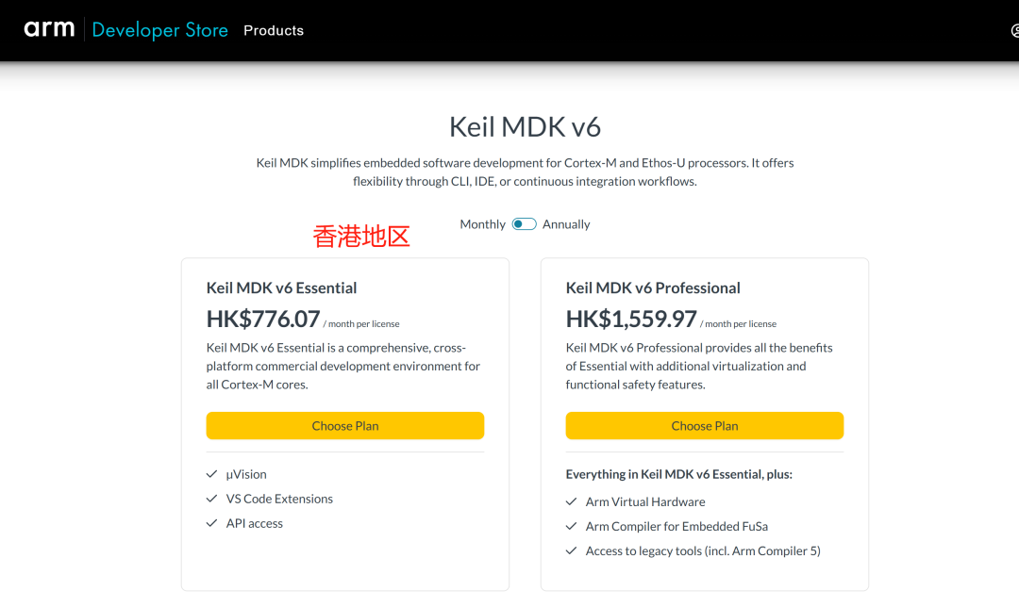
Task: Choose Plan for Keil MDK v6 Professional
Action: (x=705, y=426)
